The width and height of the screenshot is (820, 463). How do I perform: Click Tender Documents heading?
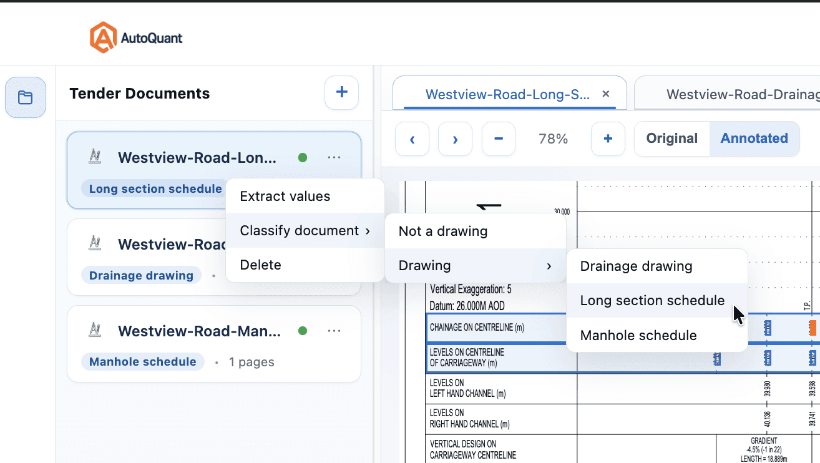(x=140, y=94)
